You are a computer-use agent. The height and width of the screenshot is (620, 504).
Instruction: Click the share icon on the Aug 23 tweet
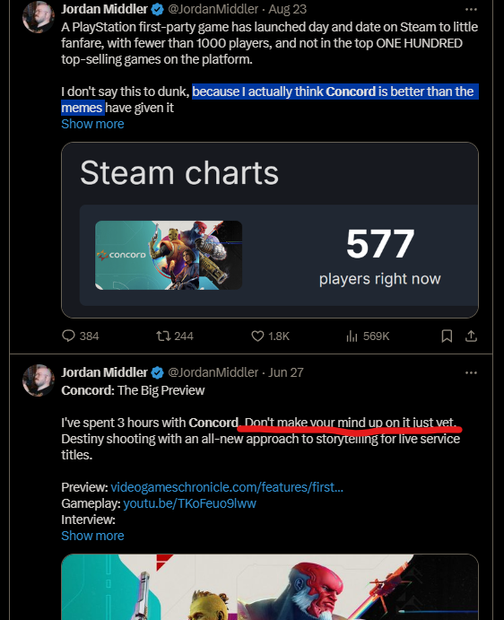pos(471,336)
